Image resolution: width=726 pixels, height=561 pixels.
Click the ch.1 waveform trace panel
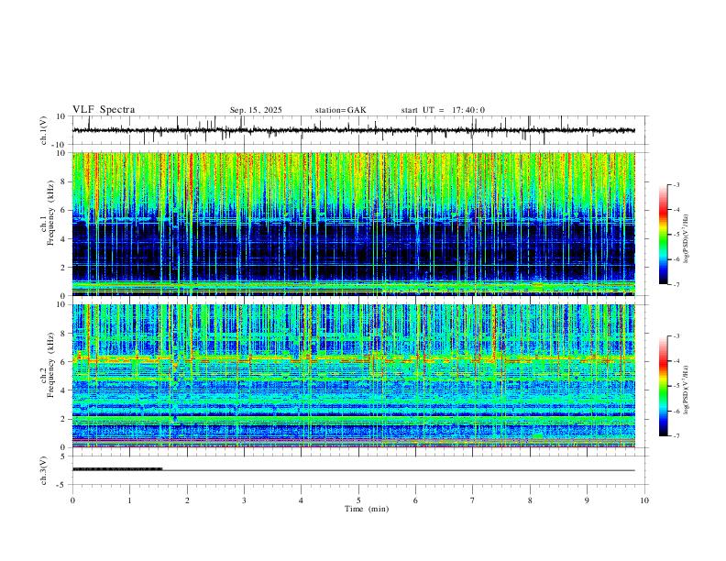pos(359,130)
